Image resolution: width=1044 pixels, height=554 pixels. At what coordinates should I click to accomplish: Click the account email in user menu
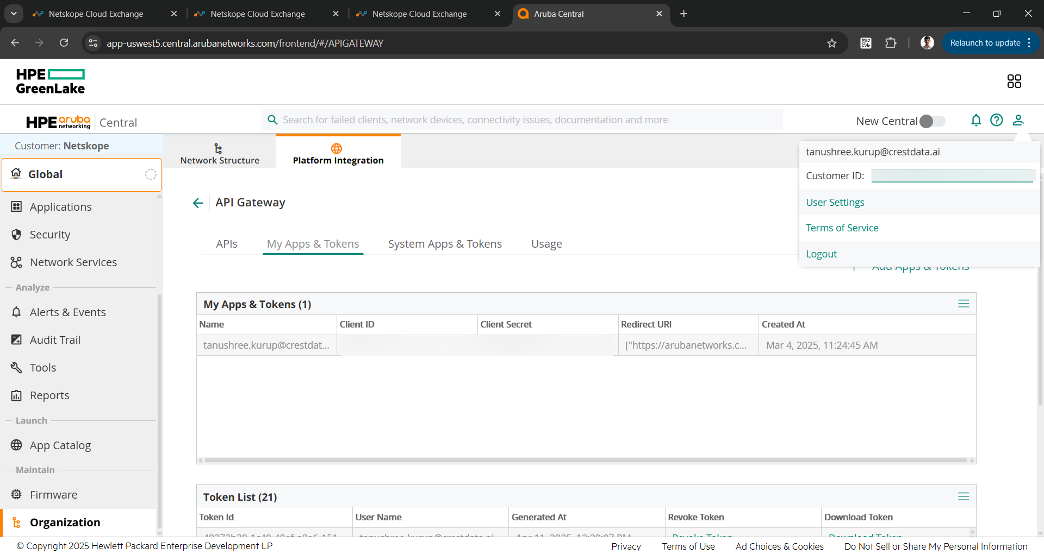coord(873,152)
